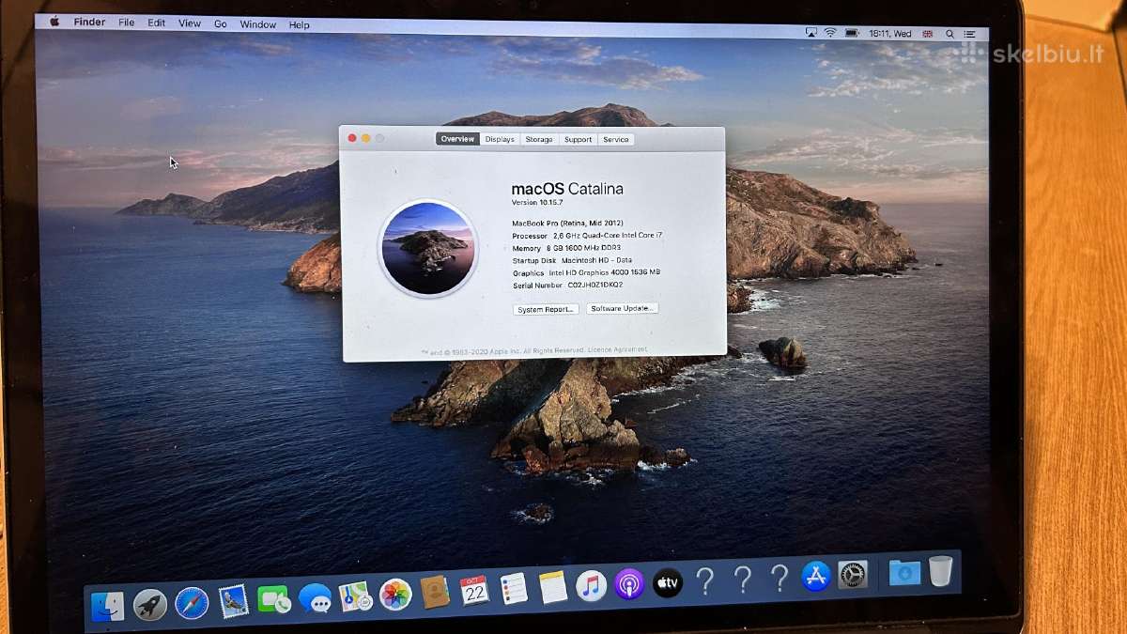Screen dimensions: 1127x634
Task: Click the Version 10.15.7 text
Action: click(538, 202)
